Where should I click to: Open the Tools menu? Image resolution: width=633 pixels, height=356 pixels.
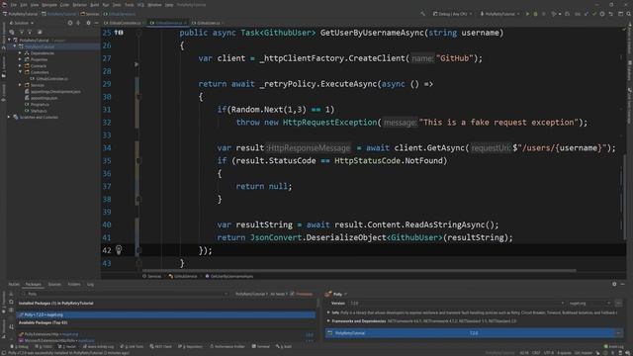coord(130,5)
